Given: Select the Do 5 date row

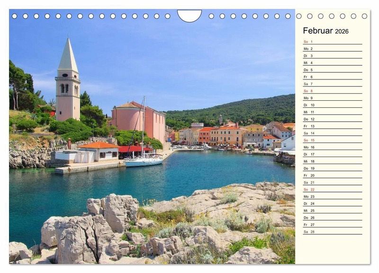Looking at the screenshot, I should click(333, 70).
